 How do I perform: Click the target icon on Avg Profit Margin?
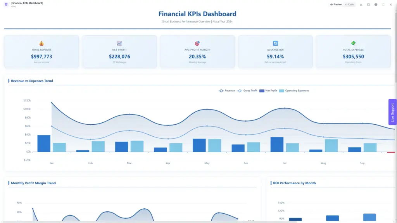(x=197, y=43)
